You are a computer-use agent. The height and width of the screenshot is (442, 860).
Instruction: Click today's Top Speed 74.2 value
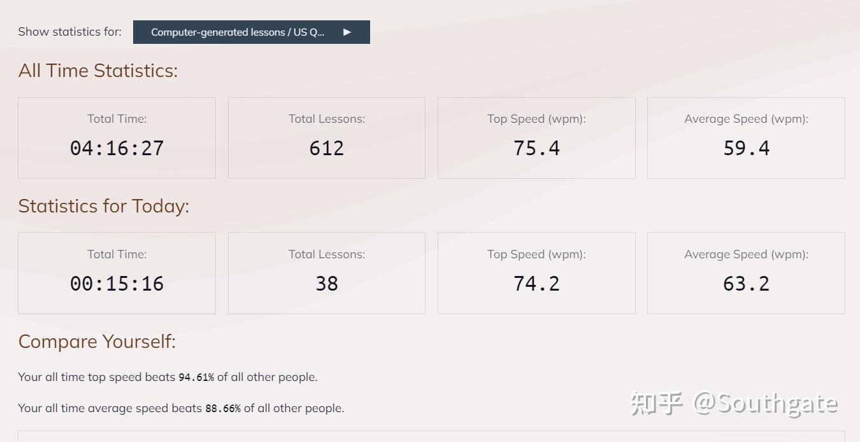536,284
